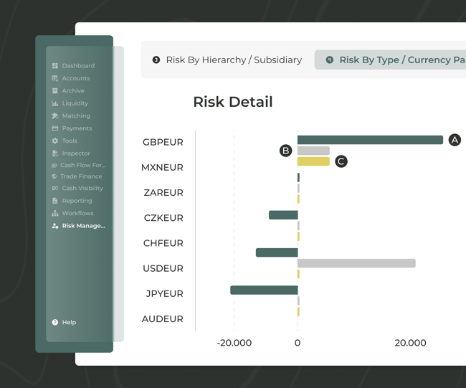Image resolution: width=466 pixels, height=388 pixels.
Task: Click the green ZAREUR negative bar
Action: pos(283,215)
